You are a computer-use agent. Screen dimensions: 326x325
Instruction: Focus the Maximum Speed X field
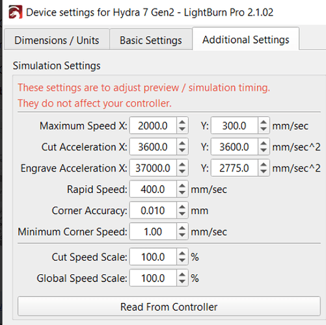(x=153, y=125)
